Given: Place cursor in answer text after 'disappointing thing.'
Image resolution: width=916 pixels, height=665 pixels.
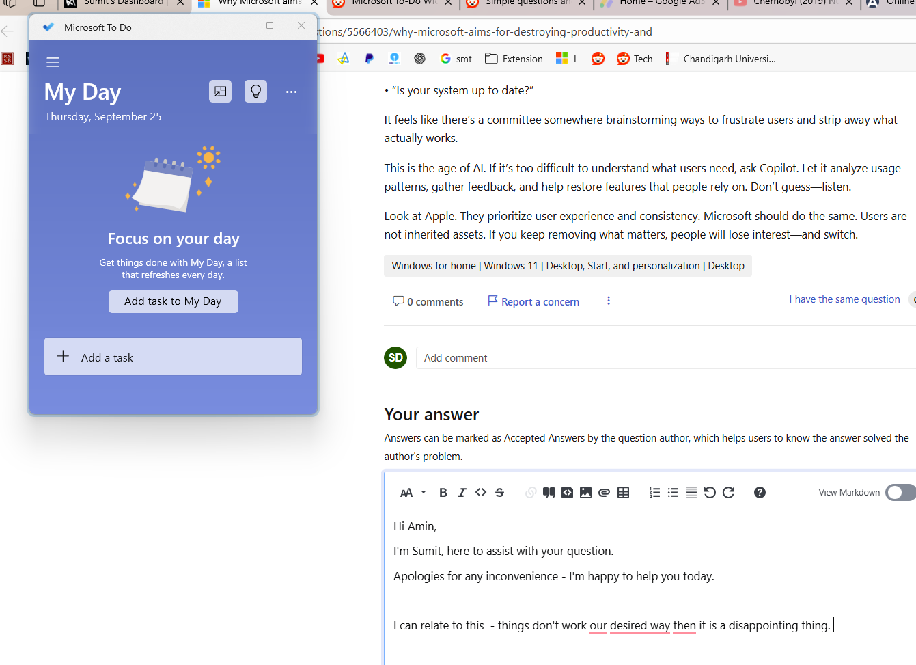Looking at the screenshot, I should (x=833, y=625).
